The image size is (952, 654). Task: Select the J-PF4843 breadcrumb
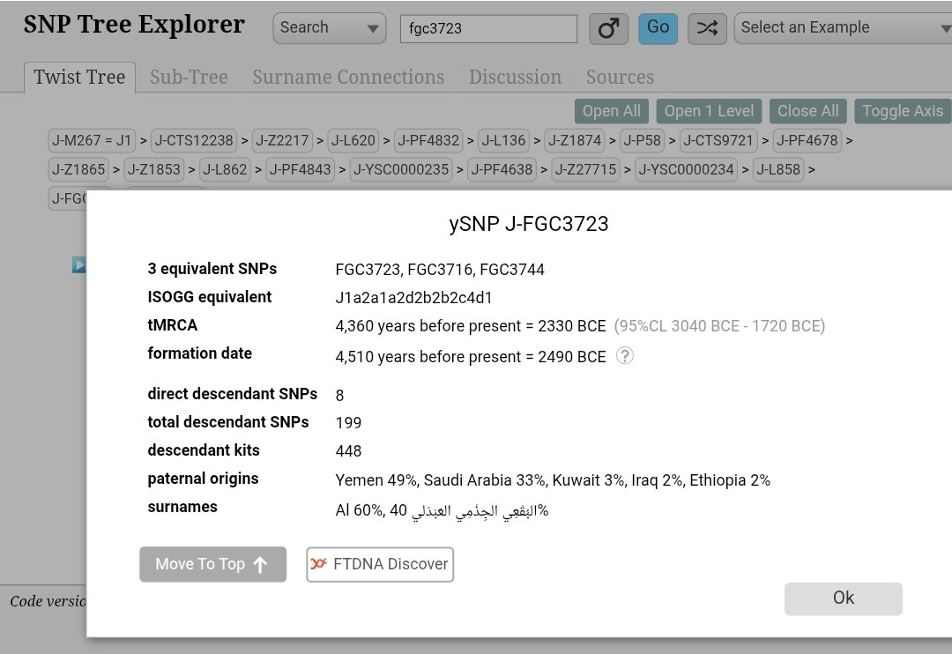click(300, 169)
